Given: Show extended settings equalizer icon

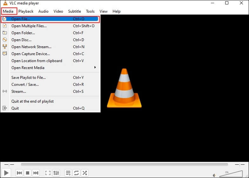Looking at the screenshot, I should (x=56, y=173).
